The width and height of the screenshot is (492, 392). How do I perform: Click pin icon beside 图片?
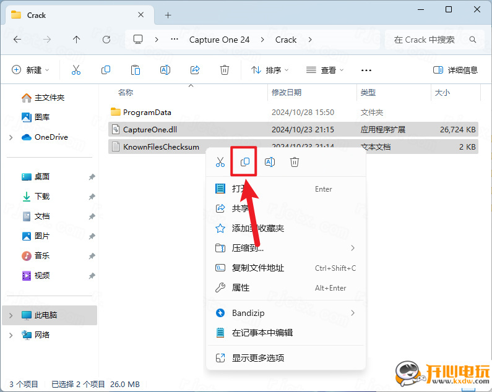[x=92, y=236]
